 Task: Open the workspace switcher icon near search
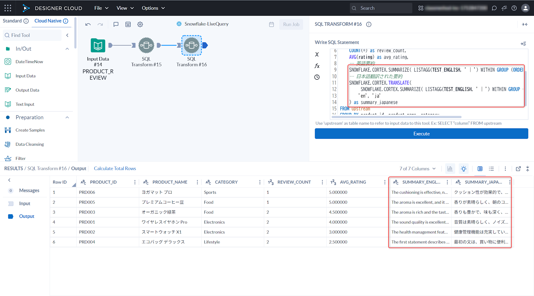(x=421, y=8)
